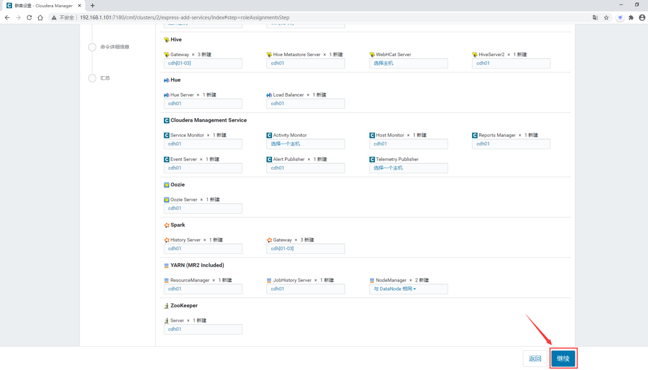Click the YARN (MR2 Included) heading

197,266
